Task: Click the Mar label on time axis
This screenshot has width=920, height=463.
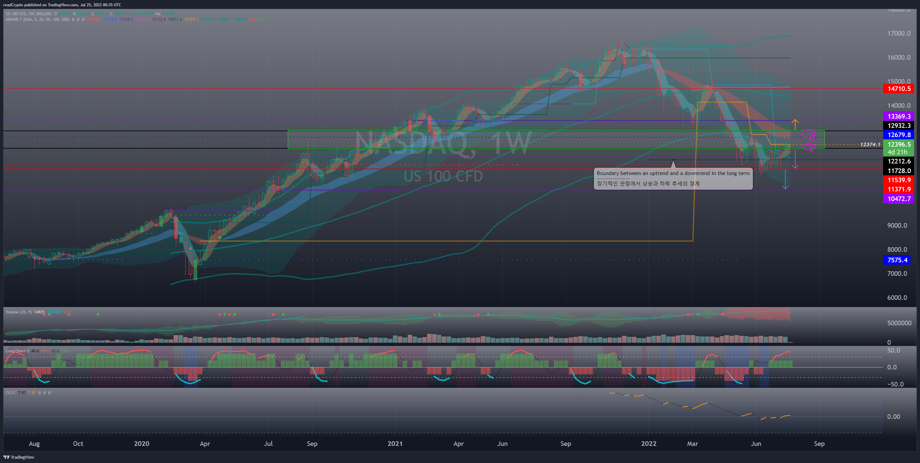Action: tap(692, 443)
